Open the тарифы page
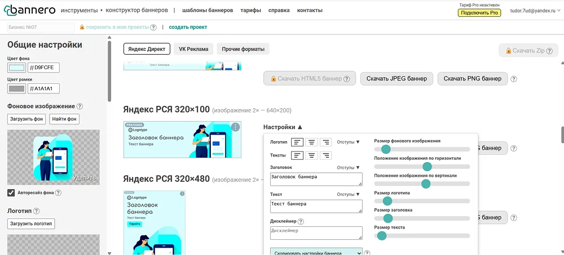This screenshot has height=255, width=564. [251, 11]
